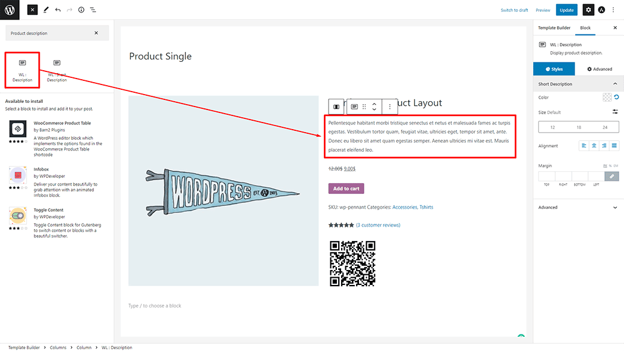The height and width of the screenshot is (351, 624).
Task: Open the List View icon
Action: coord(93,10)
